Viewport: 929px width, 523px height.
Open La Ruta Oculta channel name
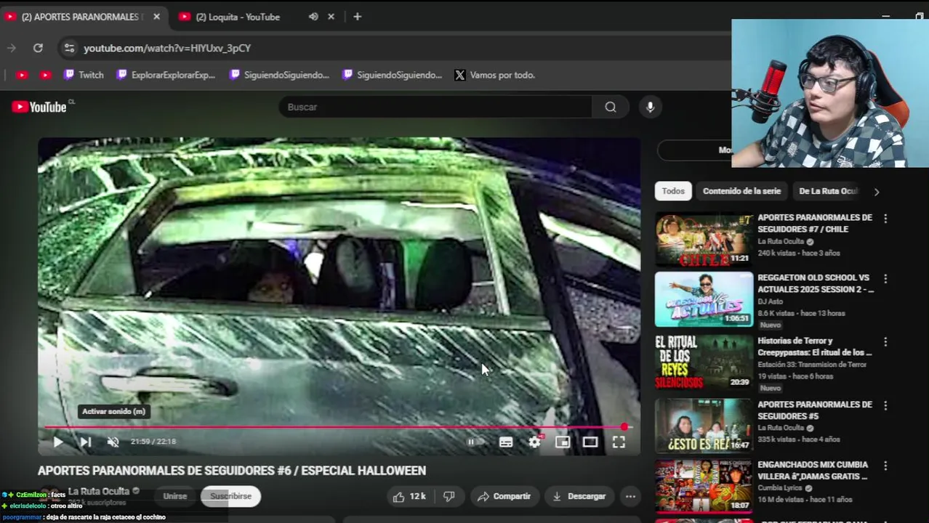(x=99, y=491)
